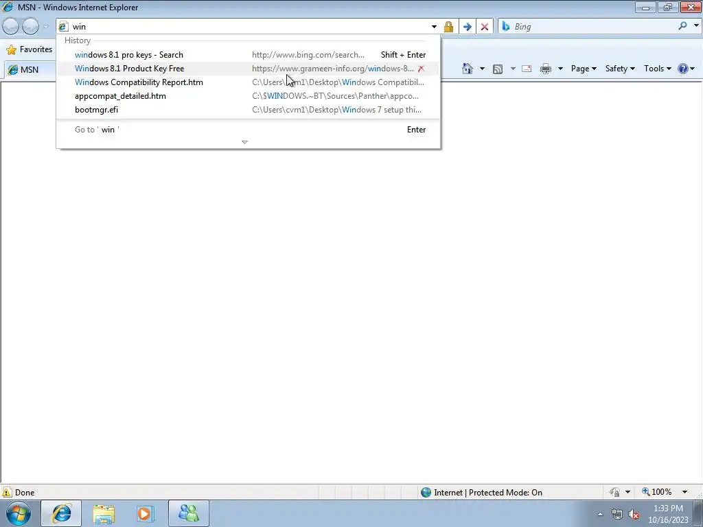Click the 'History' section label
The image size is (703, 527).
pyautogui.click(x=78, y=40)
